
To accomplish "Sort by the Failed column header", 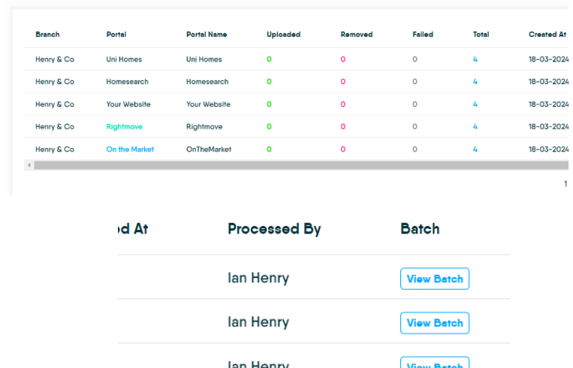I will (x=423, y=35).
